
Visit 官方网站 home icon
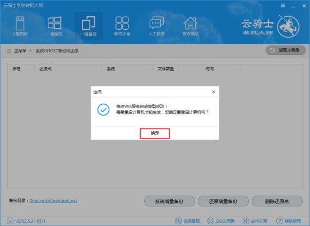[x=191, y=26]
